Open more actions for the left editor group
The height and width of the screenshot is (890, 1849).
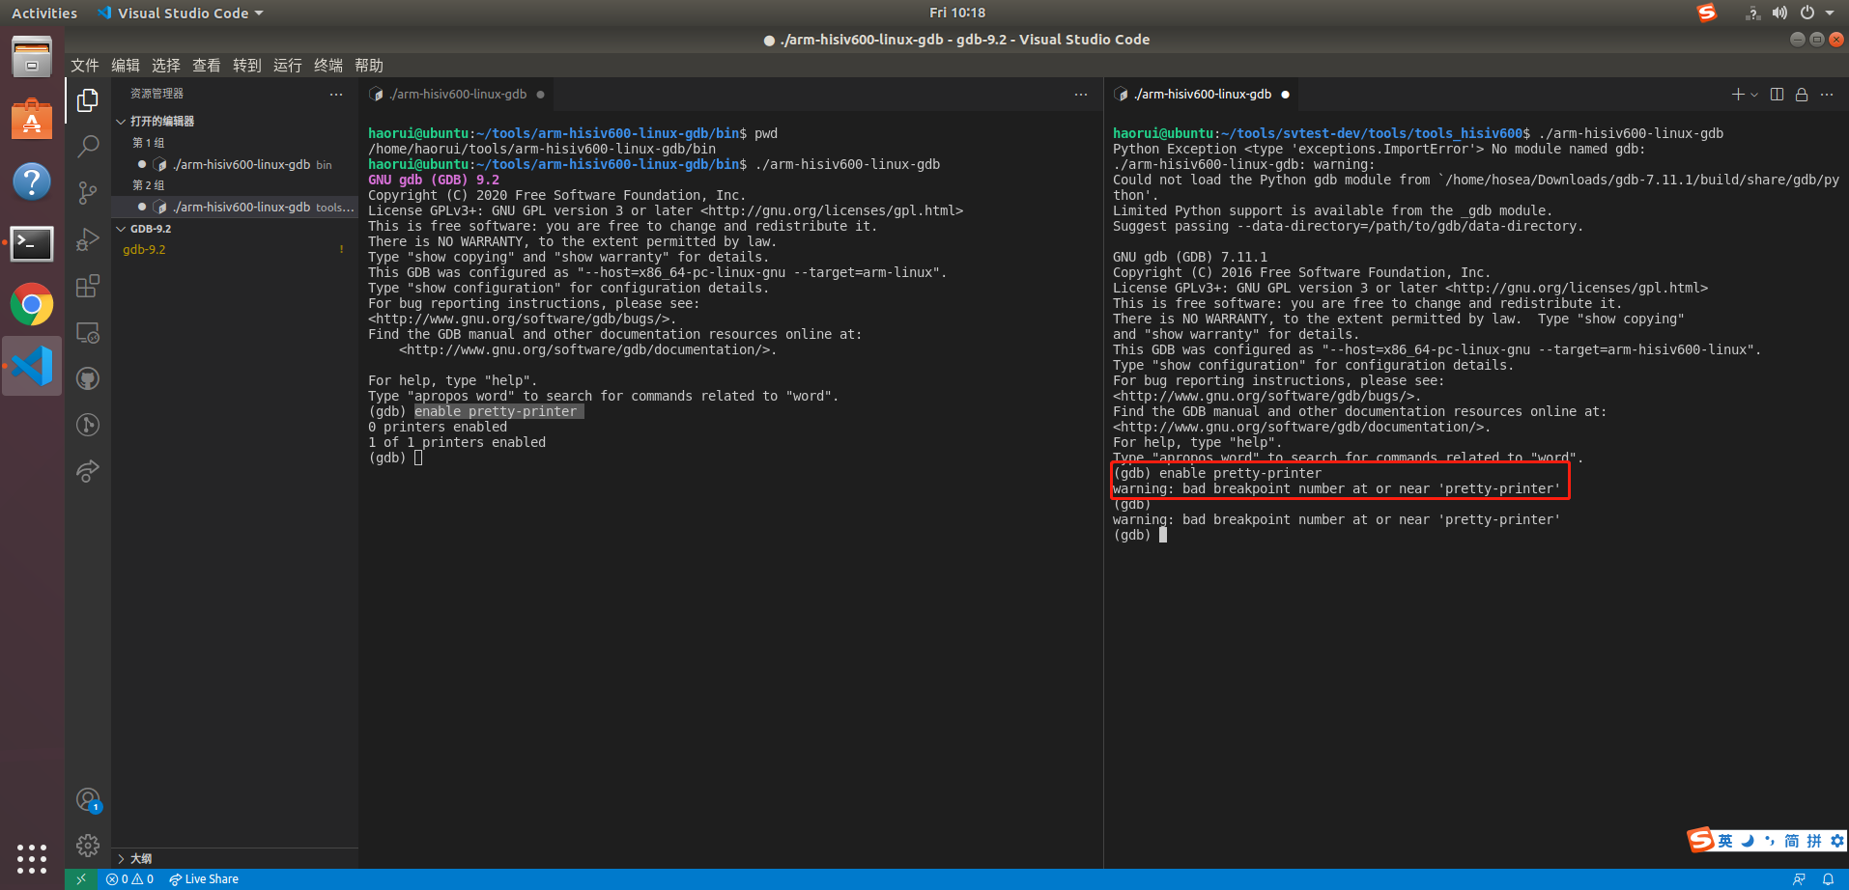pos(1081,95)
